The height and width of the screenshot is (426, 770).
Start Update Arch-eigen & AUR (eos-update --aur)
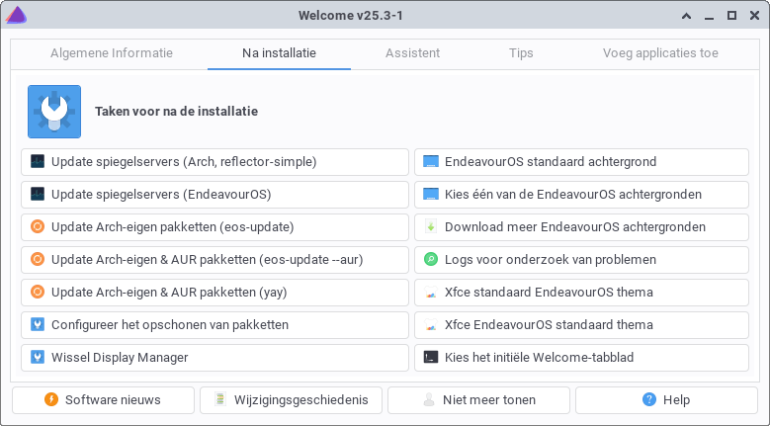(214, 260)
